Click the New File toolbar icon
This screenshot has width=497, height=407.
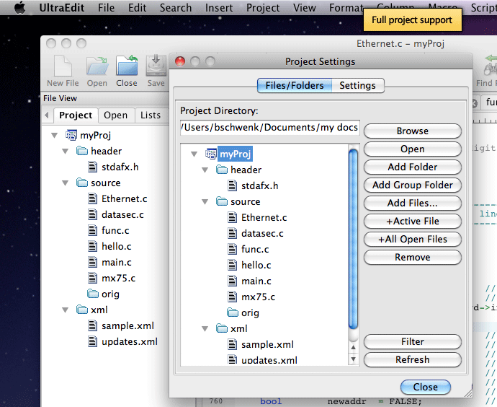63,66
